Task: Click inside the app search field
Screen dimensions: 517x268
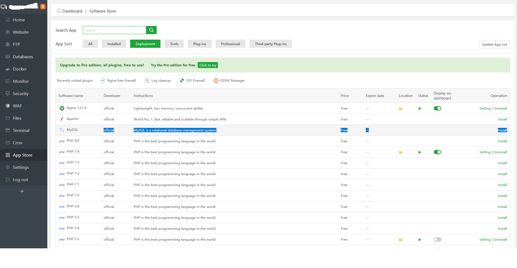Action: point(114,30)
